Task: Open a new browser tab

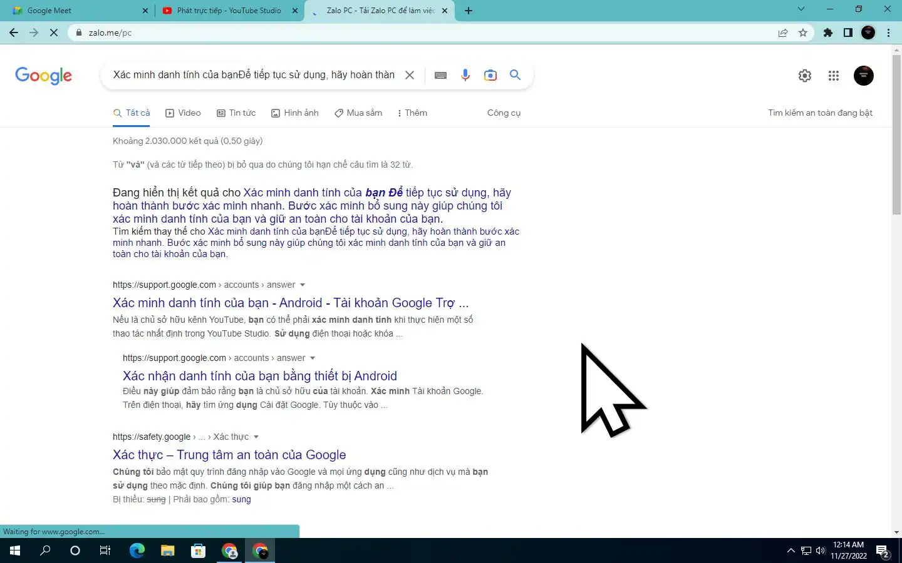Action: [469, 10]
